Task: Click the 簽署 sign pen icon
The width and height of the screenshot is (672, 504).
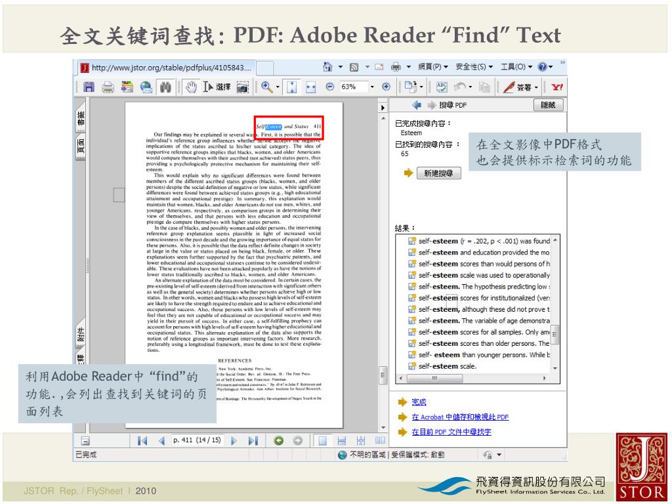Action: 509,87
